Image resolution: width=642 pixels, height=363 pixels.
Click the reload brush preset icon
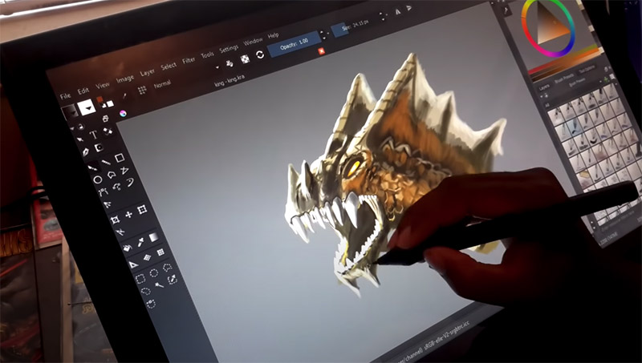click(x=259, y=54)
